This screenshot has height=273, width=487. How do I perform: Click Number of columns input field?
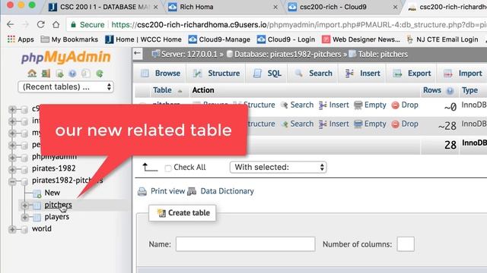[406, 244]
